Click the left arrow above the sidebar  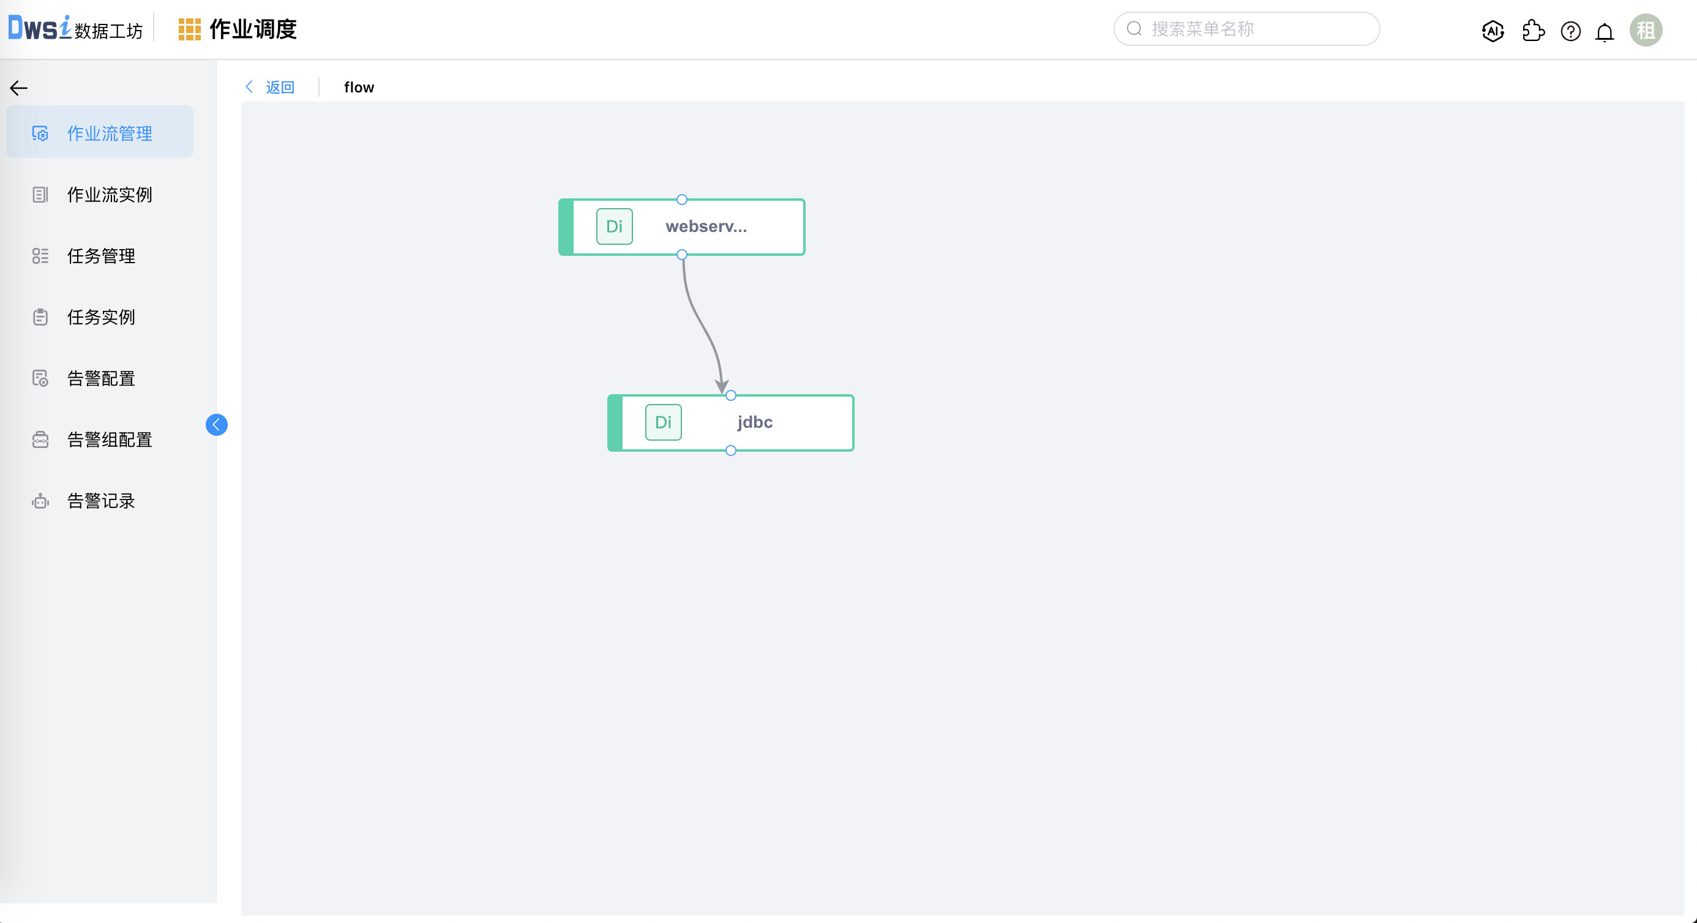pyautogui.click(x=18, y=88)
